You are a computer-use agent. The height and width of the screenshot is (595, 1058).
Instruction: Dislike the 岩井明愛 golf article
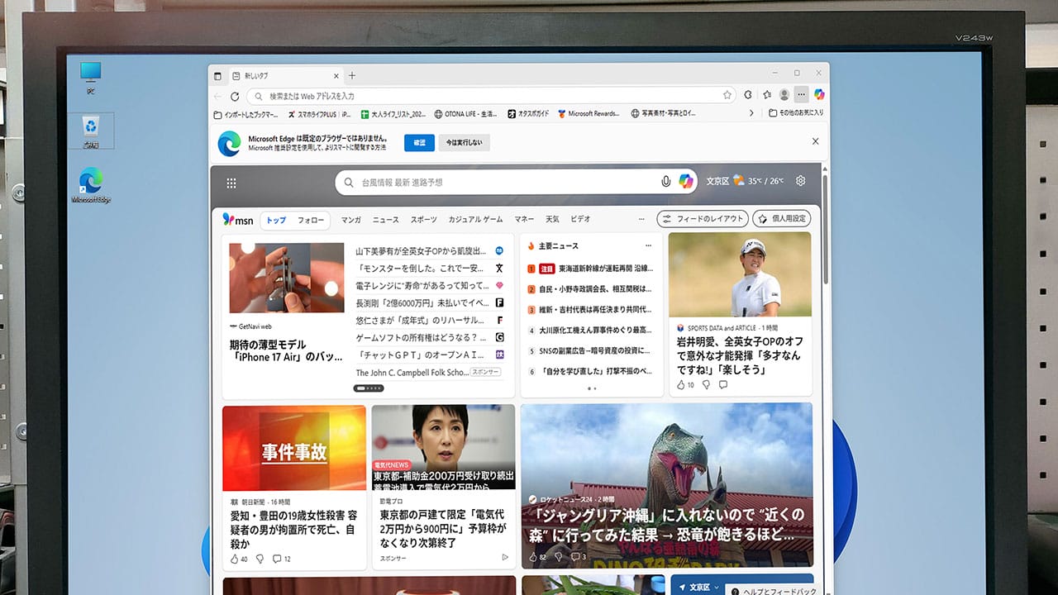click(706, 385)
